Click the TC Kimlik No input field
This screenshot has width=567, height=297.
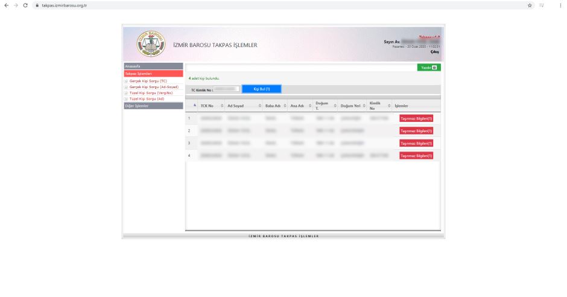(226, 89)
